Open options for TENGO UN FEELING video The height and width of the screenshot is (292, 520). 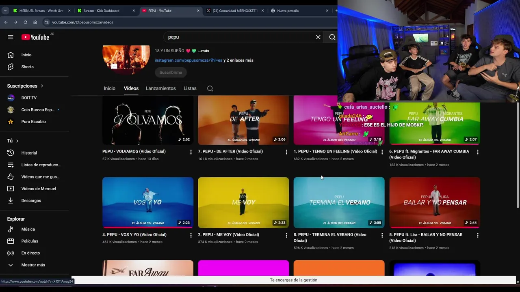pos(382,152)
